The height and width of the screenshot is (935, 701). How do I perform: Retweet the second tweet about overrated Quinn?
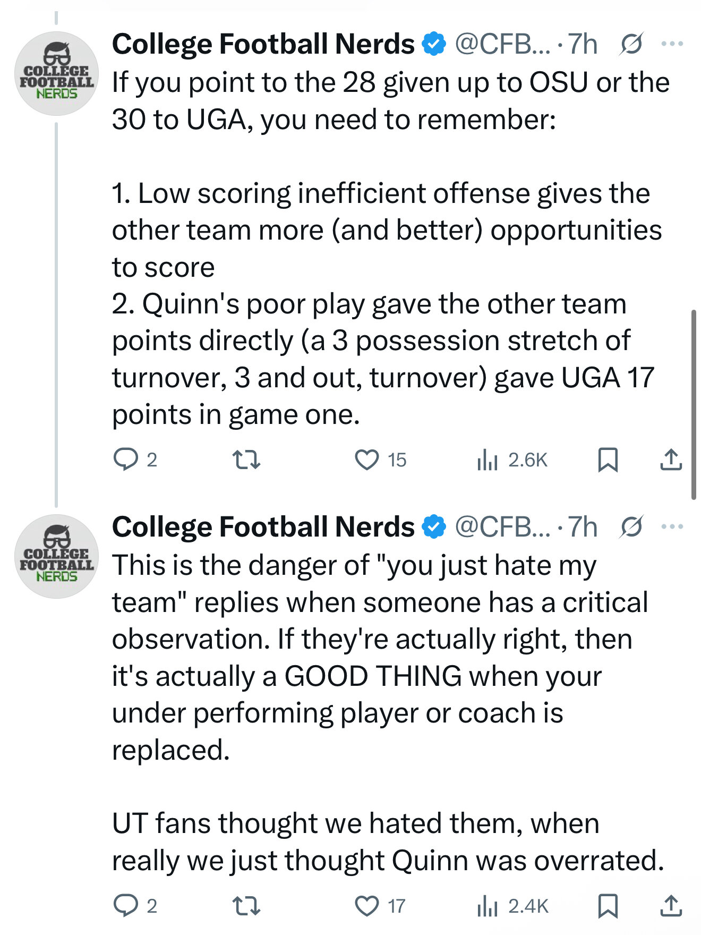pyautogui.click(x=247, y=906)
